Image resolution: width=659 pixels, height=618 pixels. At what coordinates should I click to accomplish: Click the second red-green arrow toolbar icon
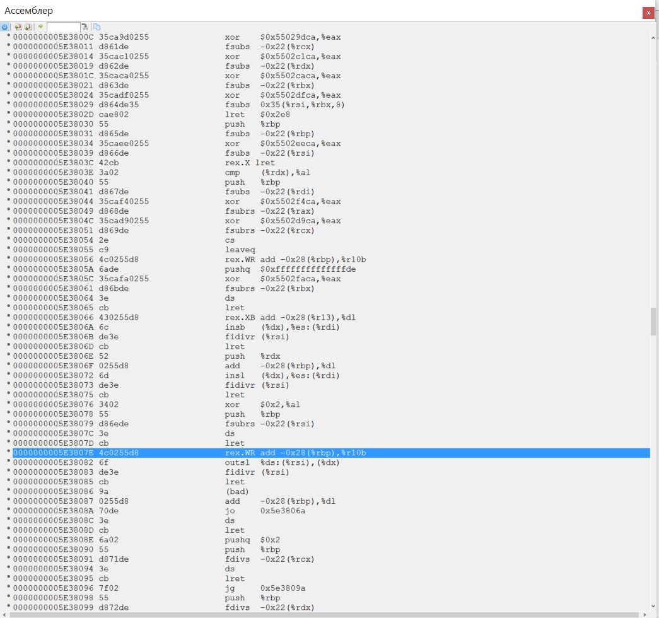click(x=28, y=27)
